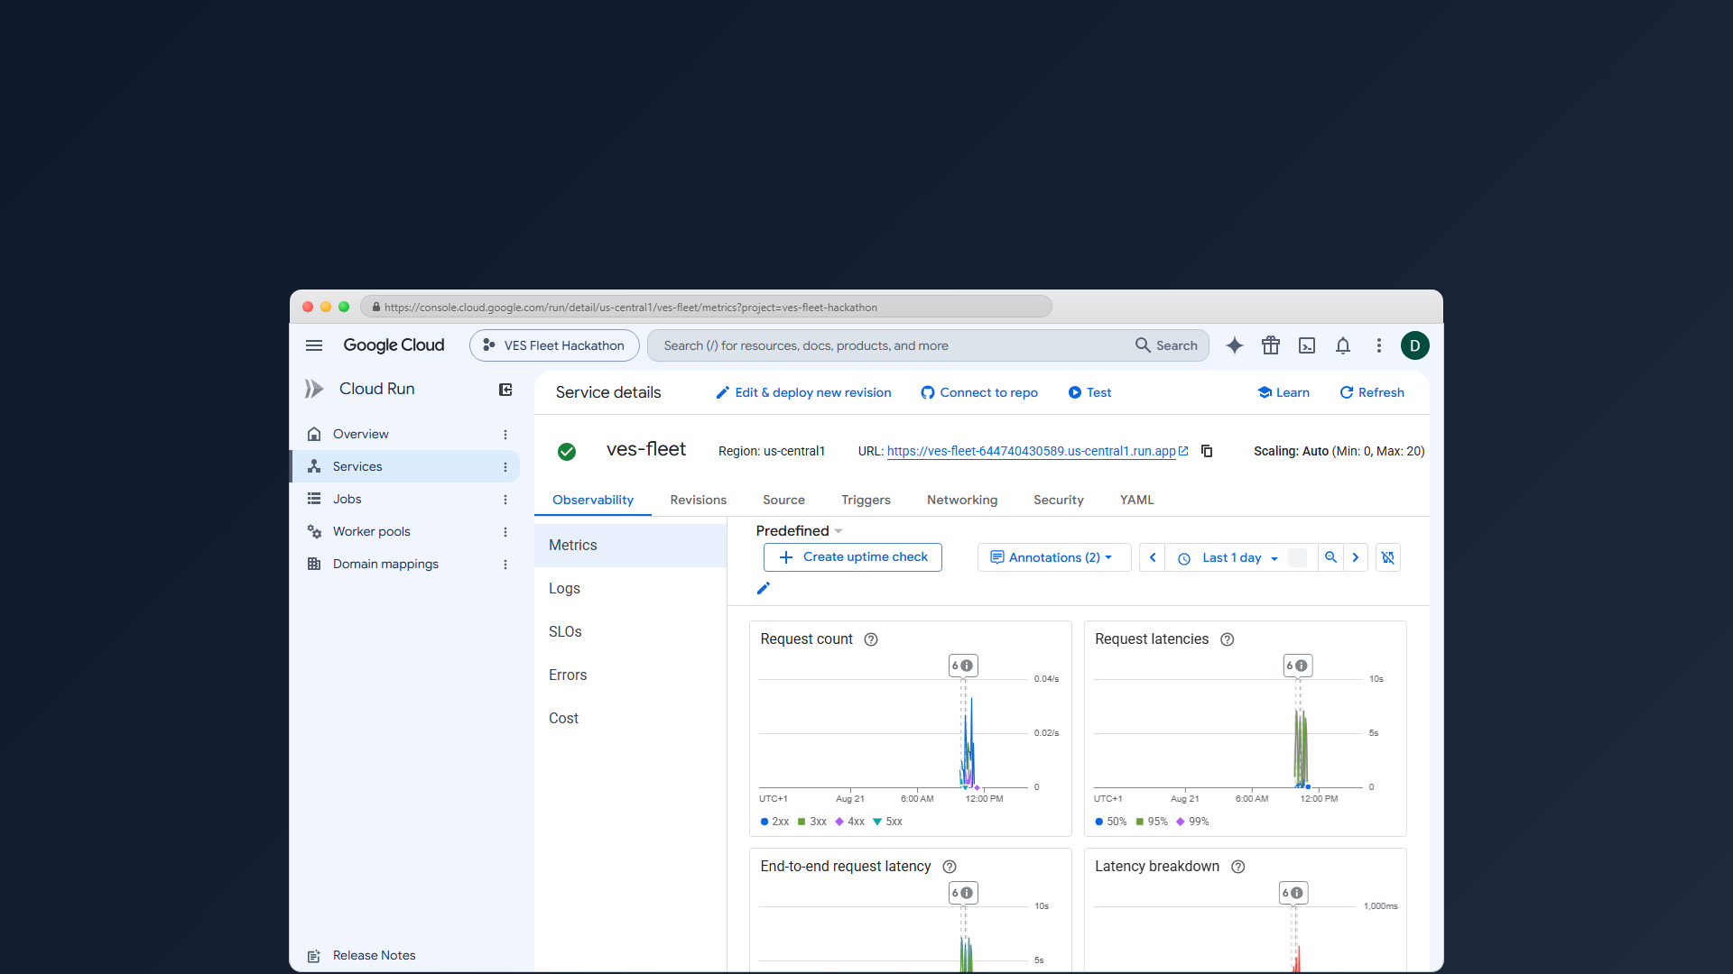This screenshot has width=1733, height=974.
Task: Switch to the Revisions tab
Action: tap(699, 500)
